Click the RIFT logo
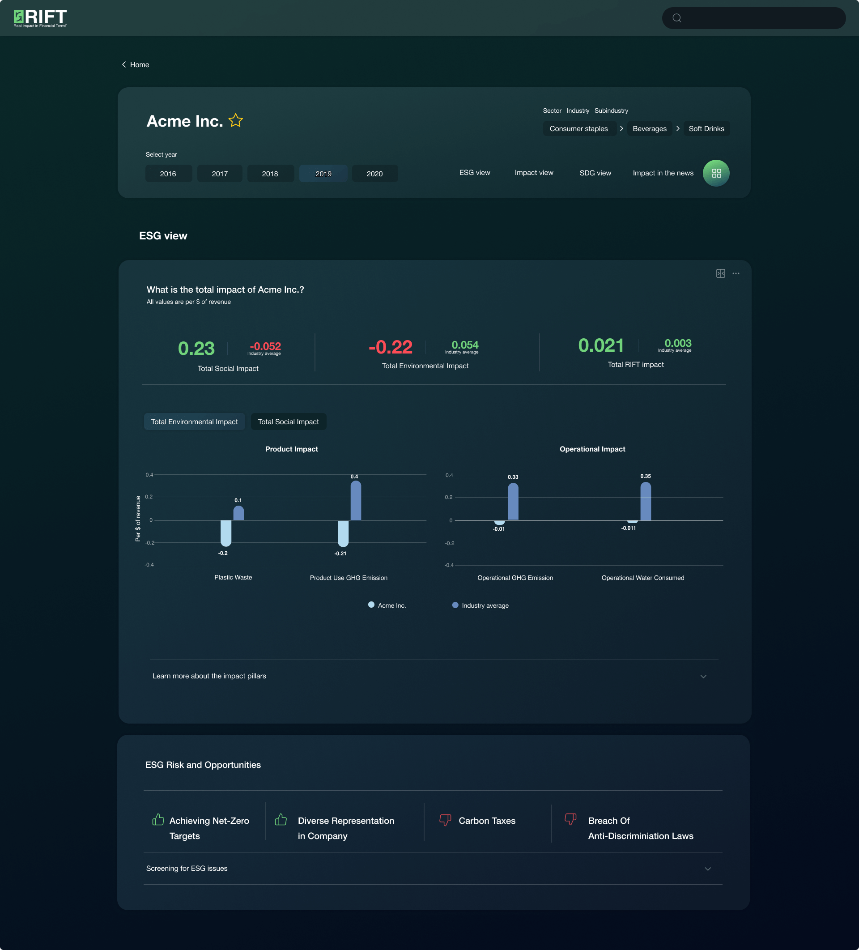Image resolution: width=859 pixels, height=950 pixels. click(40, 18)
